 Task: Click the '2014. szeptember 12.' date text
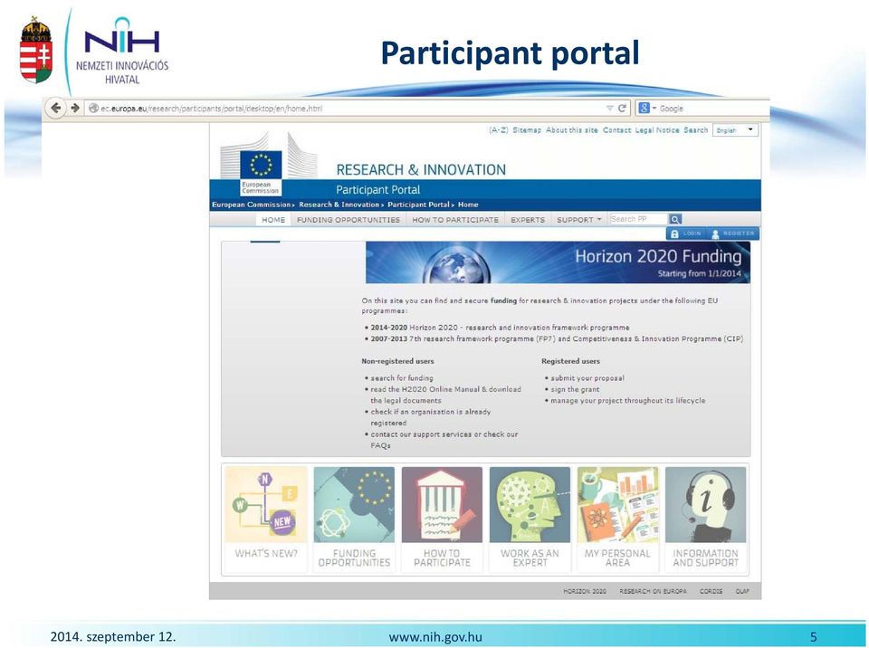(x=113, y=637)
